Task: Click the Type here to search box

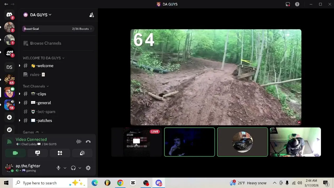Action: point(51,183)
